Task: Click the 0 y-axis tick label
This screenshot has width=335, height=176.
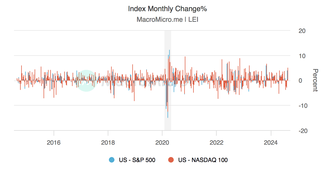Action: 300,81
